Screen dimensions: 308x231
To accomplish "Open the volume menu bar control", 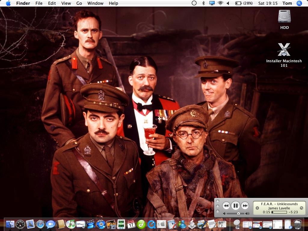I will coord(228,3).
